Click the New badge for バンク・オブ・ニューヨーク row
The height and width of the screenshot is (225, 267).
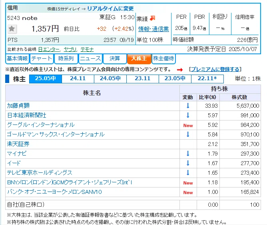(188, 192)
